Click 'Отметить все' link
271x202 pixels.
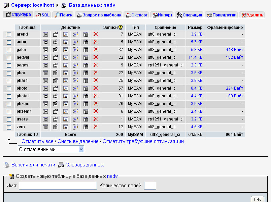[37, 141]
